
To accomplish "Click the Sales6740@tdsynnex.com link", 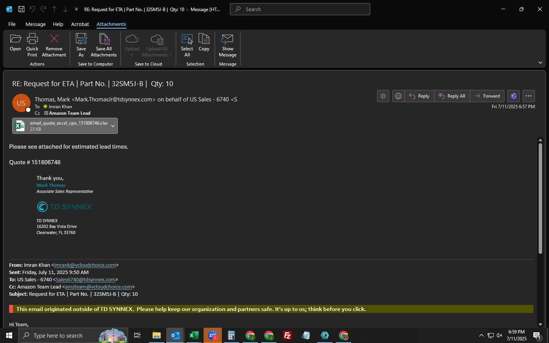I will coord(85,279).
